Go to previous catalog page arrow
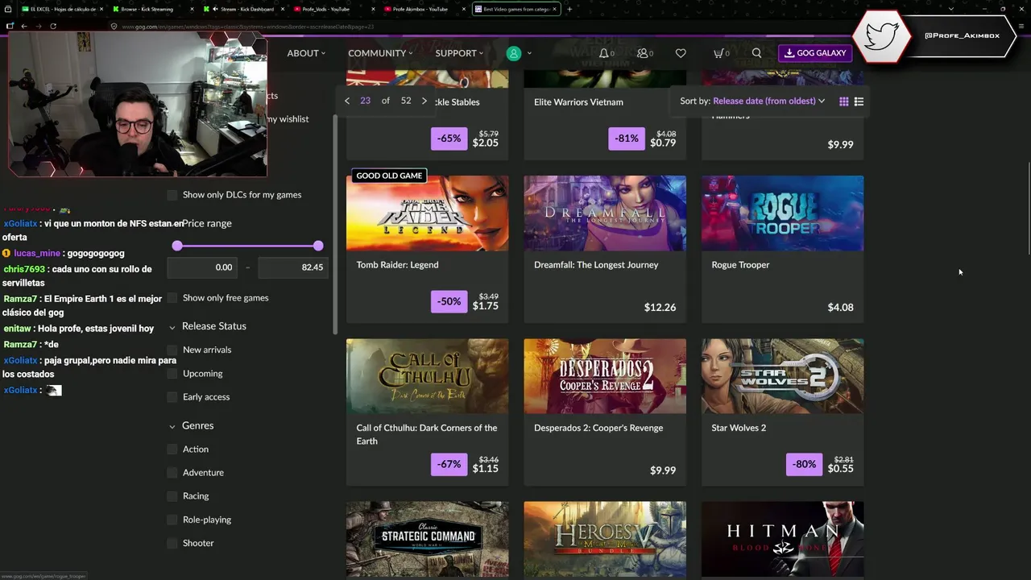The image size is (1031, 580). coord(347,101)
